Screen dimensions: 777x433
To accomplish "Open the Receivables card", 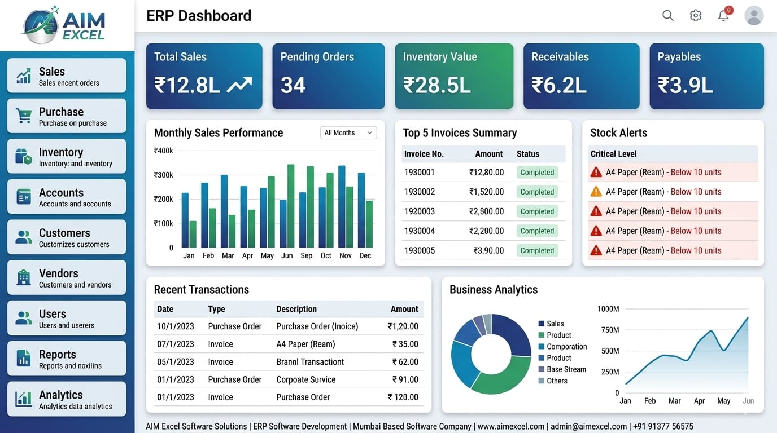I will tap(582, 76).
